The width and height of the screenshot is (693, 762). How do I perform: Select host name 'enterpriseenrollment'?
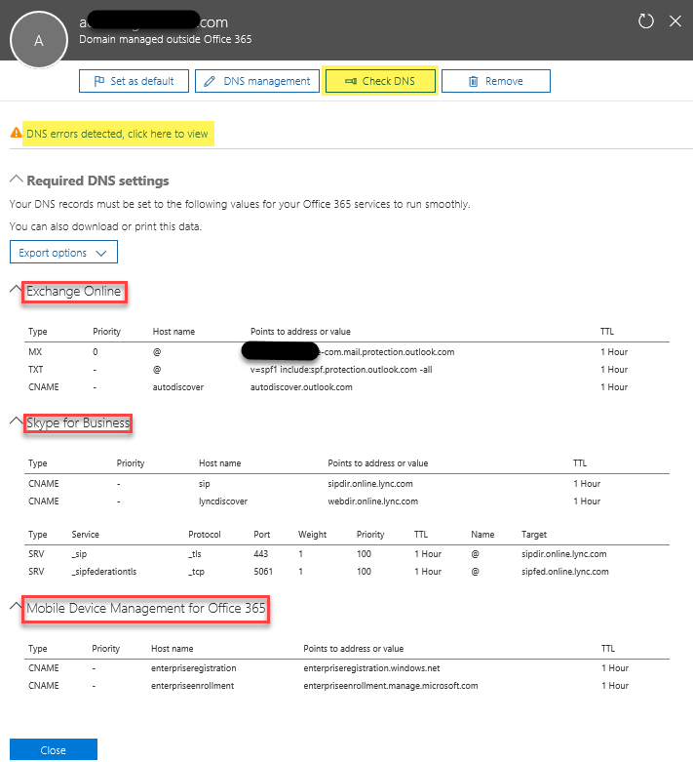coord(192,686)
